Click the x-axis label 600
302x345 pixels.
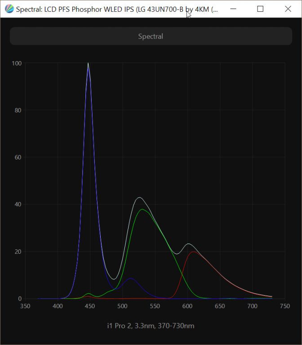[187, 306]
